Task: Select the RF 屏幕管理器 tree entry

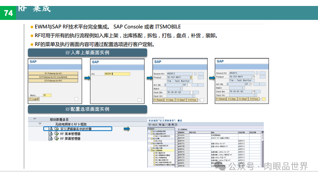Action: (70, 139)
